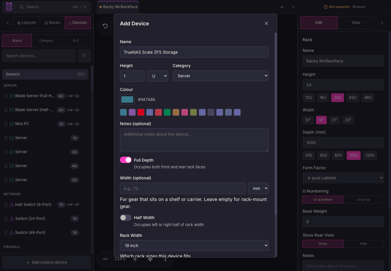Viewport: 391px width, 271px height.
Task: Zoom out with the minus icon
Action: pyautogui.click(x=105, y=259)
